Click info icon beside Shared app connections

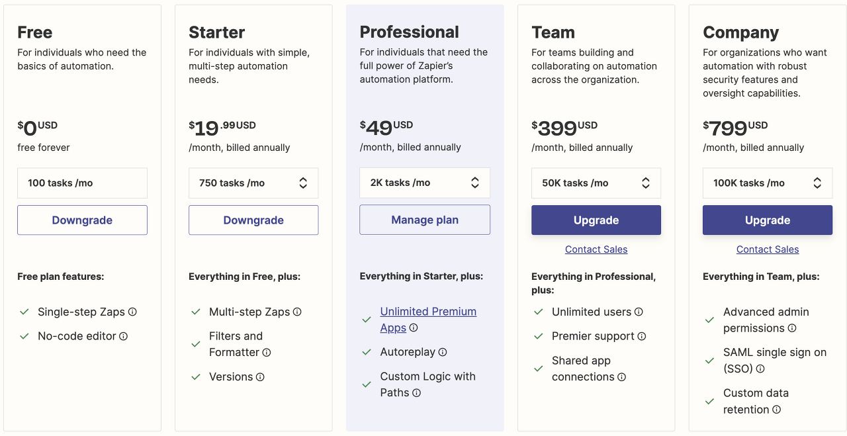621,377
